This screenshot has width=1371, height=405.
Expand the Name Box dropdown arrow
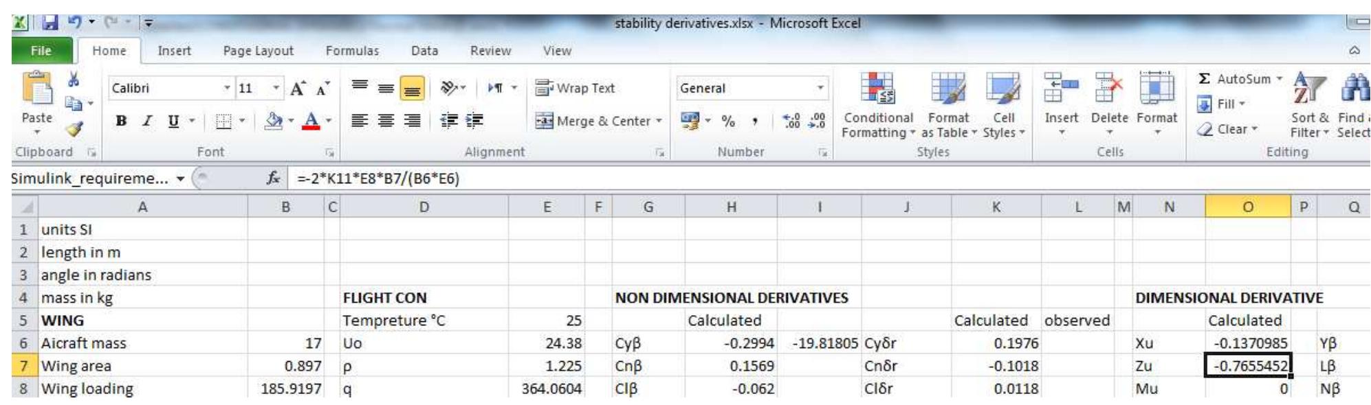tap(180, 178)
